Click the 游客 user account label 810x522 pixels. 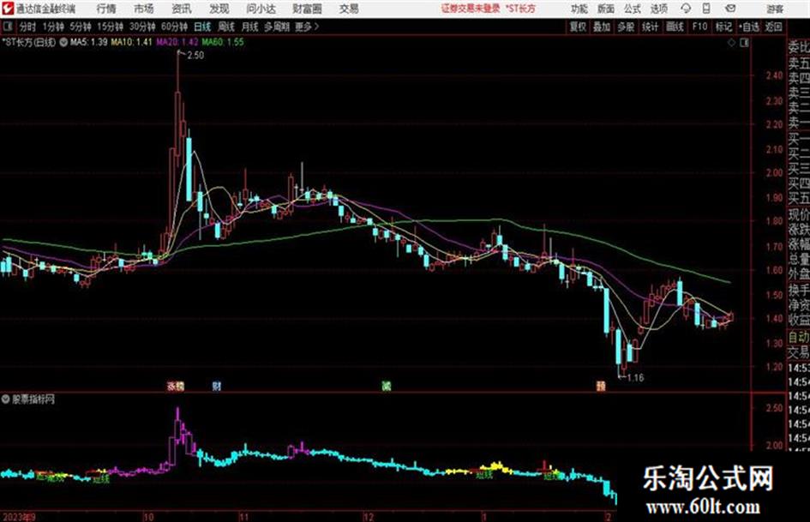tap(774, 9)
